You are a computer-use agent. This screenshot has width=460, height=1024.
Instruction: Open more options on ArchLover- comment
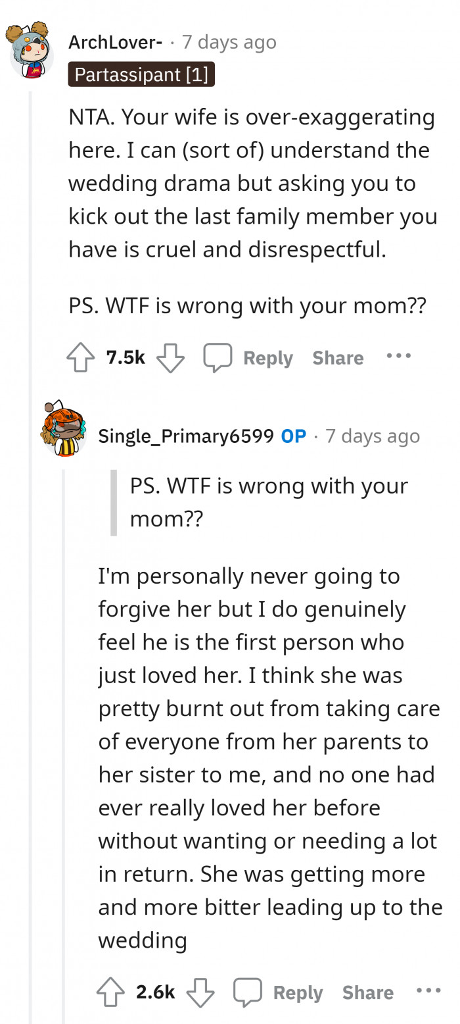(x=398, y=356)
